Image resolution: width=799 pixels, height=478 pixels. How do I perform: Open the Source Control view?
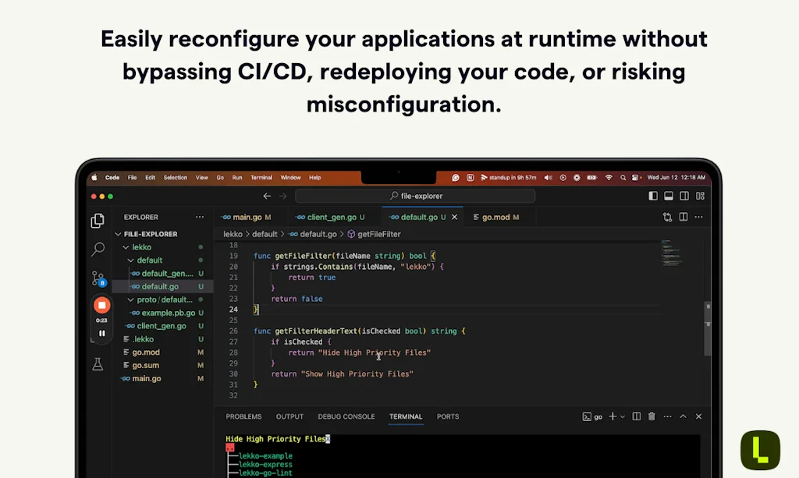coord(98,278)
